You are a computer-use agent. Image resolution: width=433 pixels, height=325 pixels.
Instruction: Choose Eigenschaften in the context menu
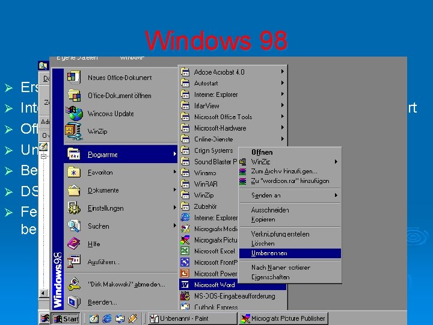[x=290, y=277]
